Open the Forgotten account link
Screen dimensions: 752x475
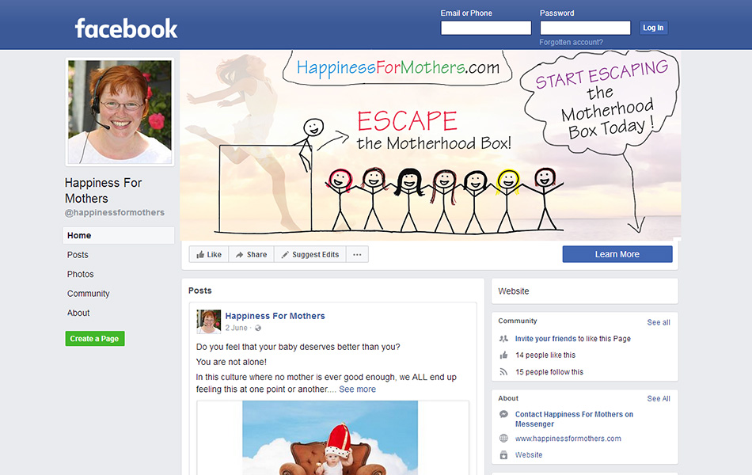click(571, 42)
